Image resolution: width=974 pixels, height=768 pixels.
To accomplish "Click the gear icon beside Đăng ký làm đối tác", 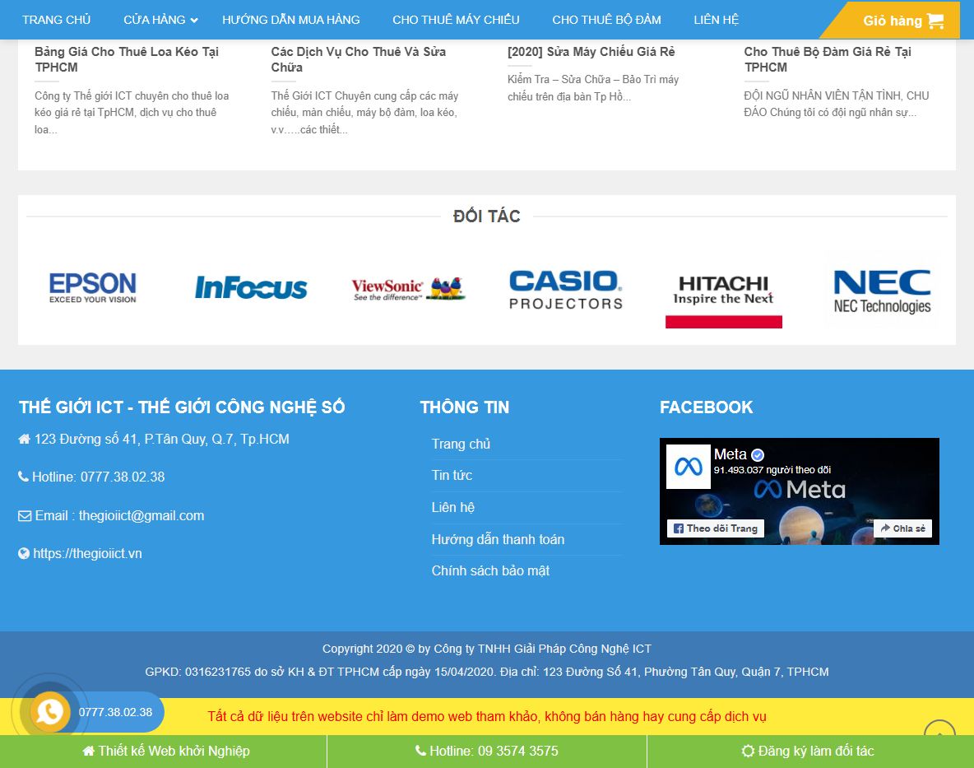I will coord(748,752).
